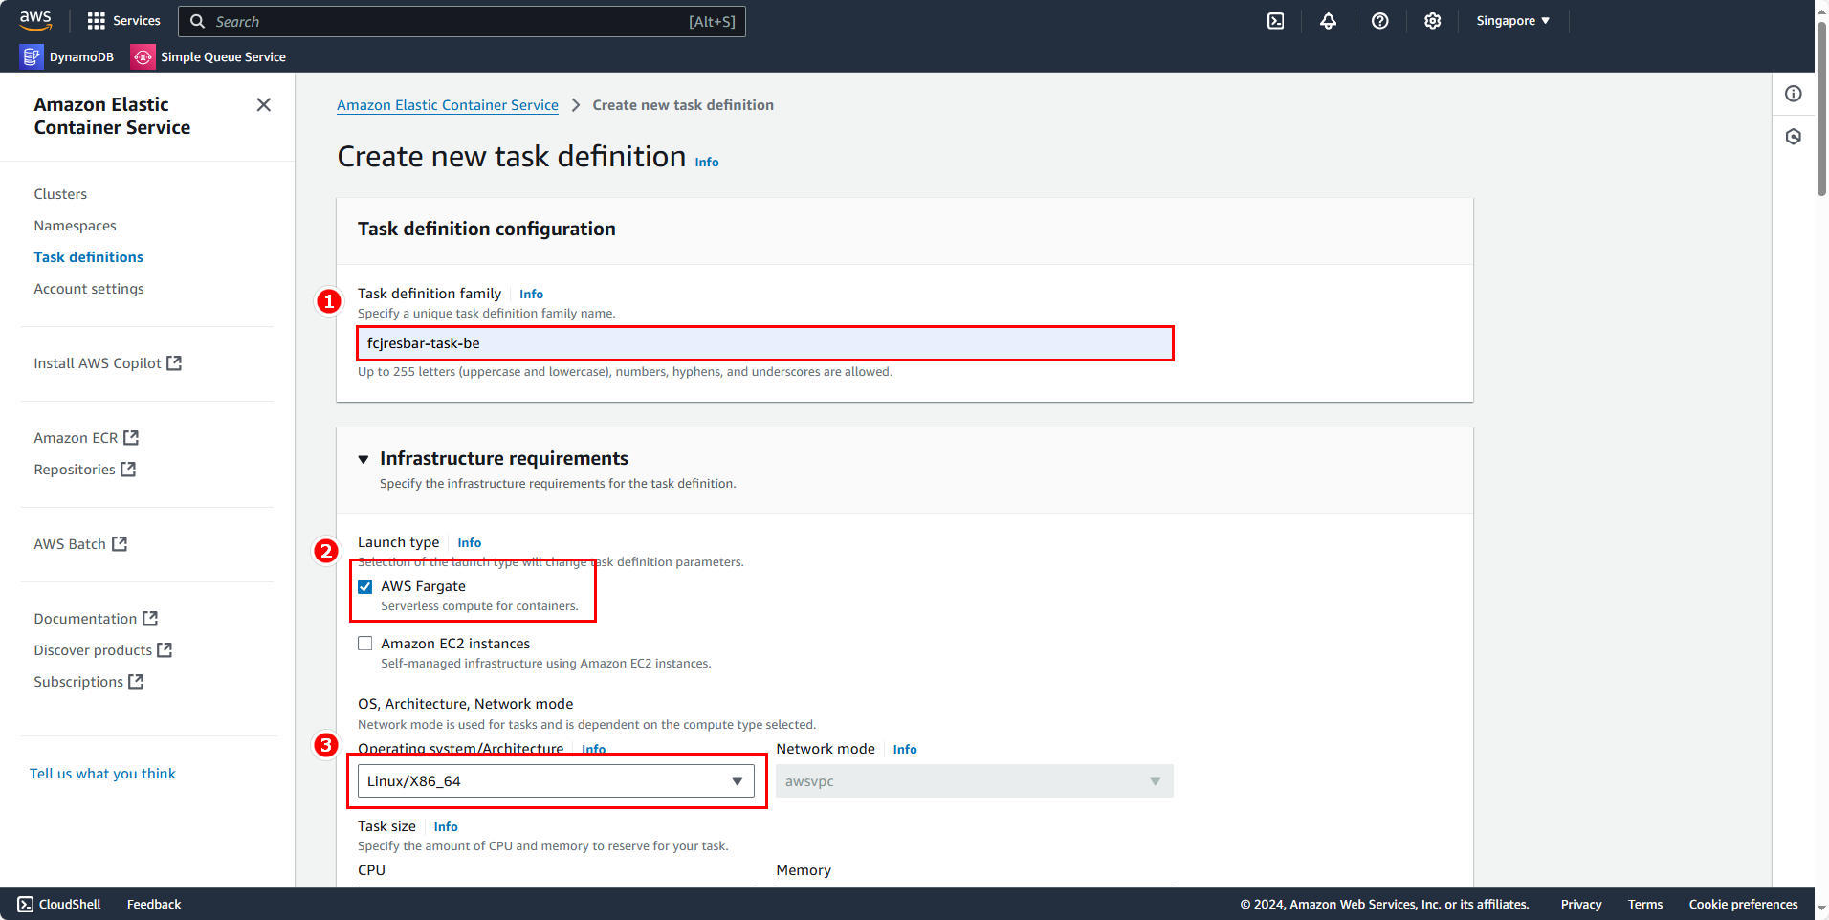Focus the top AWS search box
This screenshot has width=1829, height=920.
(x=462, y=21)
